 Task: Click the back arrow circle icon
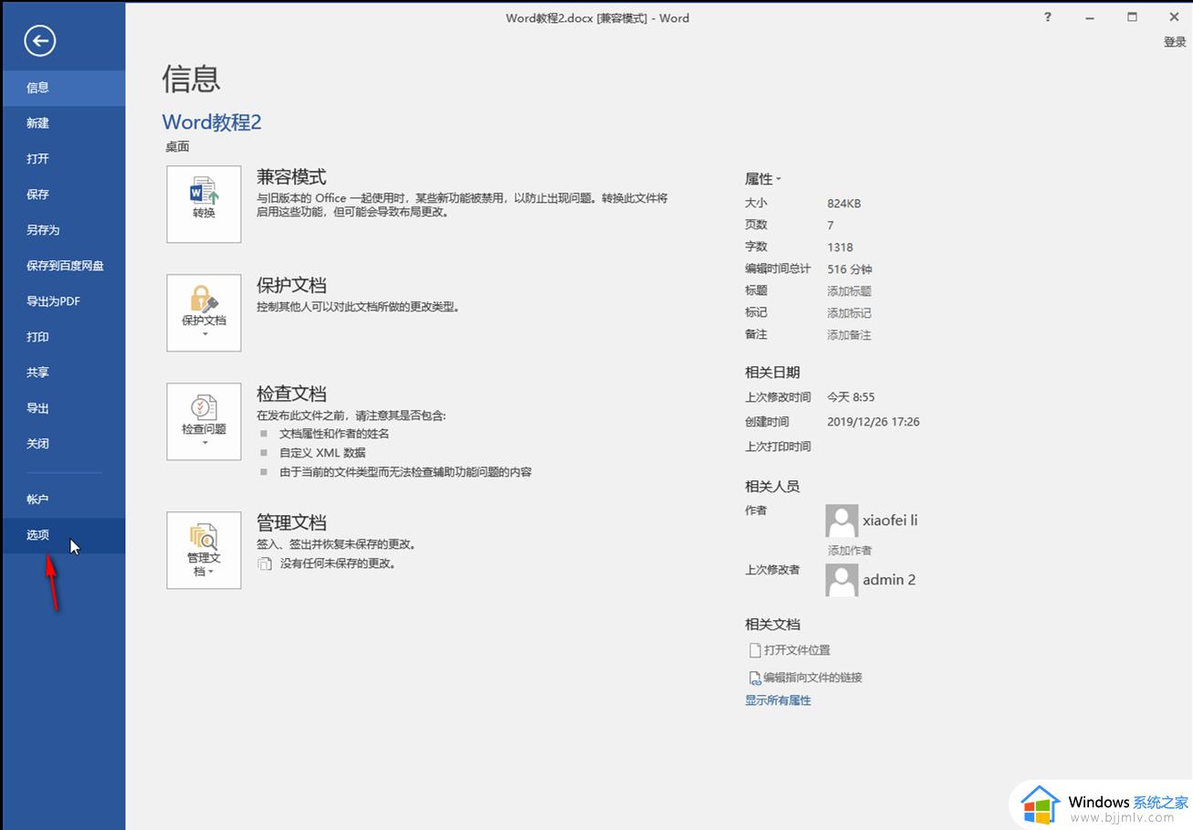40,40
